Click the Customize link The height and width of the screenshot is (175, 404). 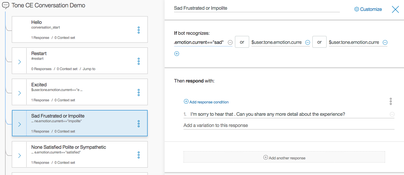[x=368, y=9]
